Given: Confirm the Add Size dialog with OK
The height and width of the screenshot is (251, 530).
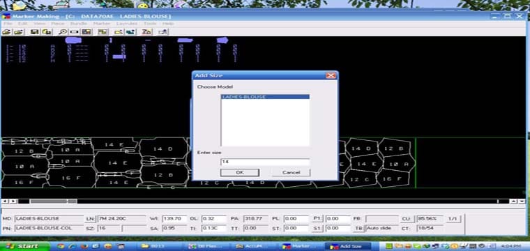Looking at the screenshot, I should pos(240,172).
